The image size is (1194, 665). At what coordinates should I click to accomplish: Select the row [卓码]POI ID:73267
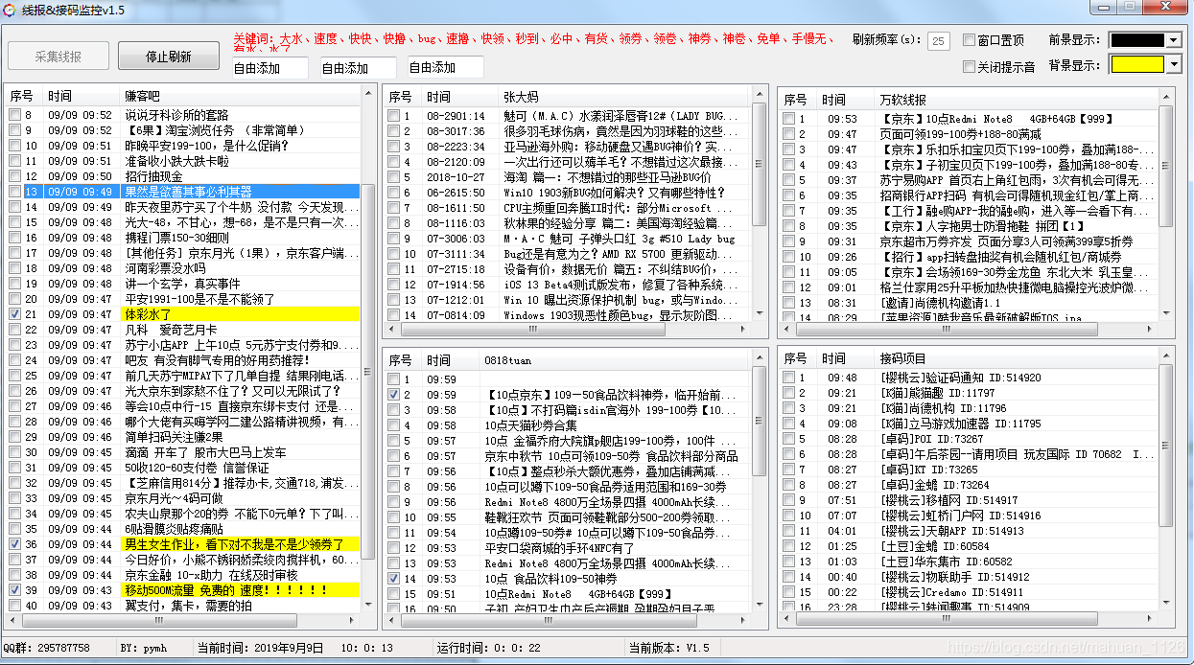[969, 439]
